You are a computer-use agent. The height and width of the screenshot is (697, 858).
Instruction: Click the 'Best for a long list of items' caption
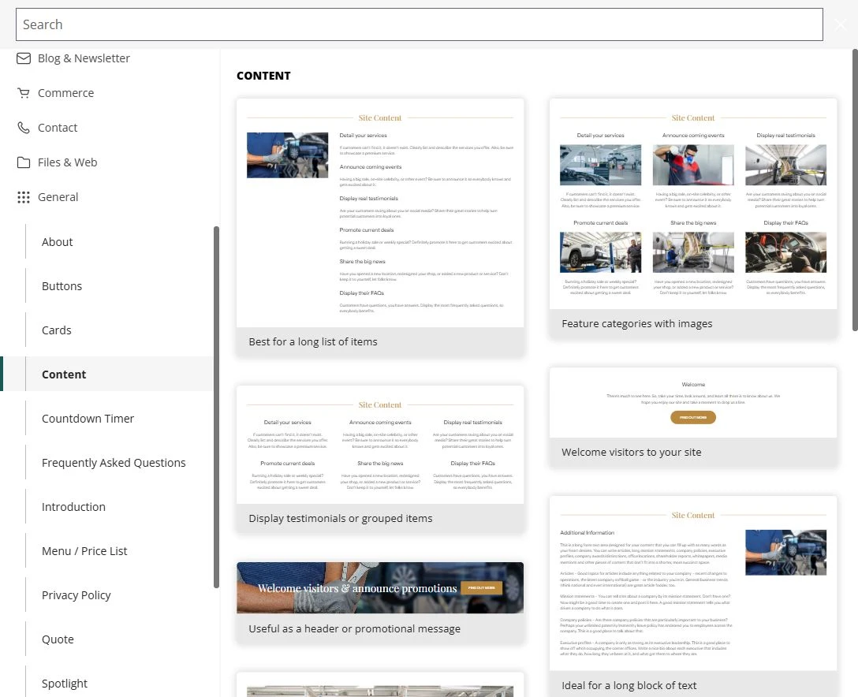[x=313, y=342]
